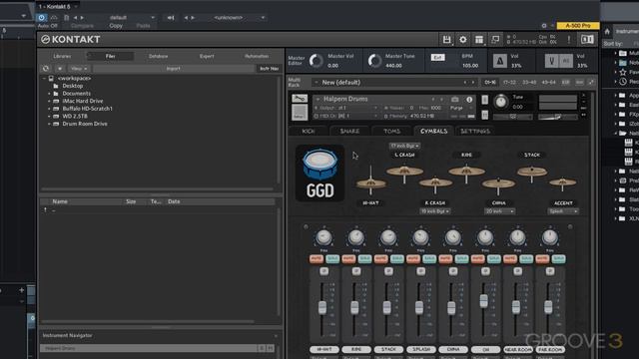Screen dimensions: 639x359
Task: Solo the Near Room mixer channel
Action: click(526, 259)
